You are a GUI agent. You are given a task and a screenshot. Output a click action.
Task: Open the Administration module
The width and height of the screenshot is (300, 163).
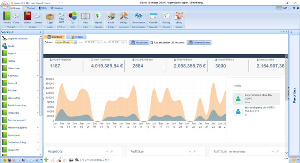139,18
